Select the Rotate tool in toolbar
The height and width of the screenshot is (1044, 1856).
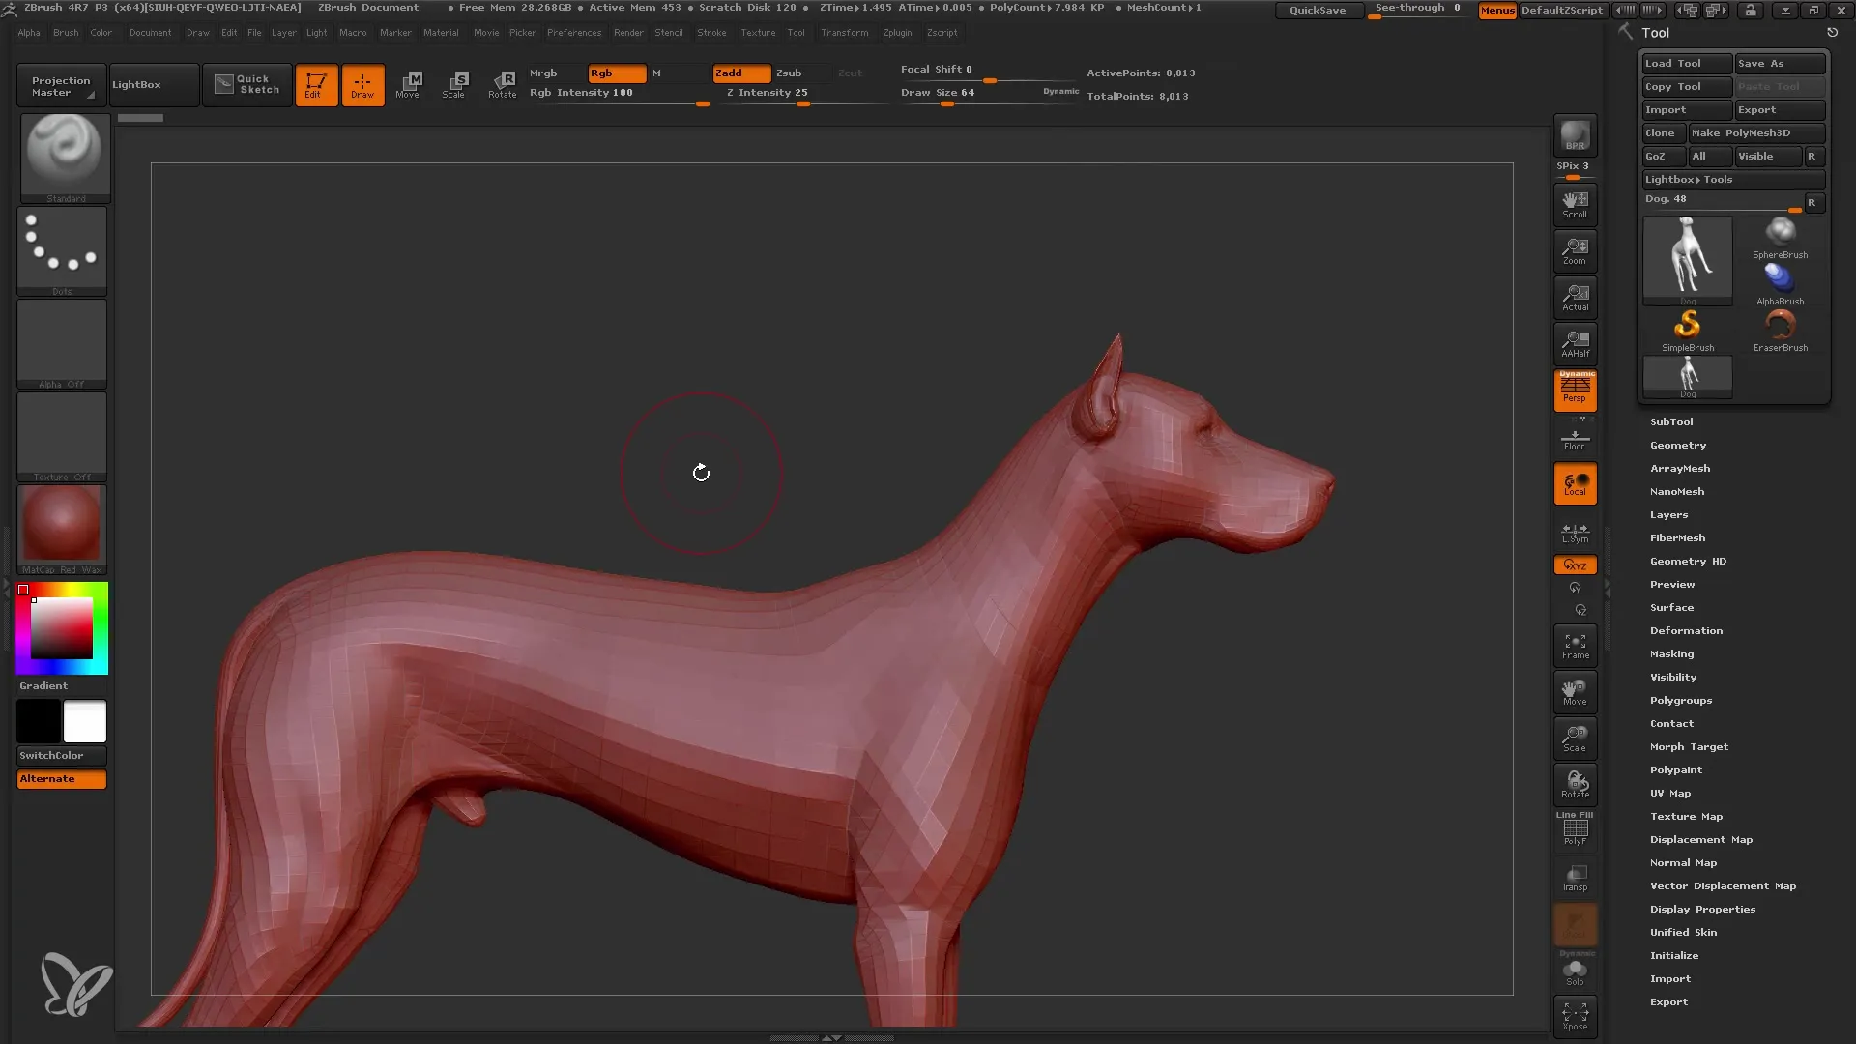501,84
